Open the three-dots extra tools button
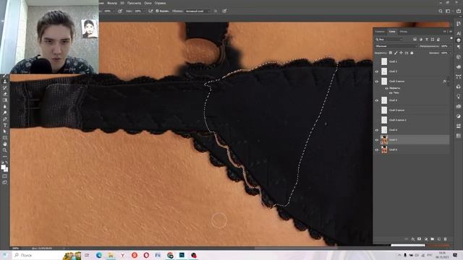This screenshot has width=463, height=260. 5,157
